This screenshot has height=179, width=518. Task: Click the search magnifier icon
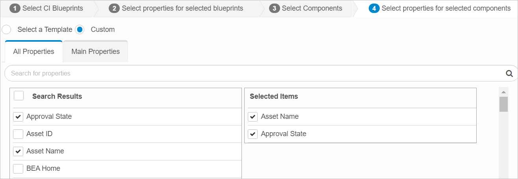(x=509, y=73)
